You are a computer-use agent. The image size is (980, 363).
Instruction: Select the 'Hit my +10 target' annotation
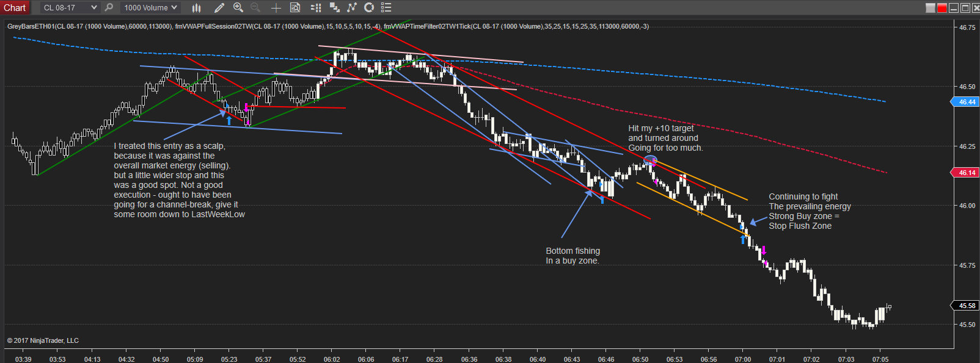pos(665,138)
